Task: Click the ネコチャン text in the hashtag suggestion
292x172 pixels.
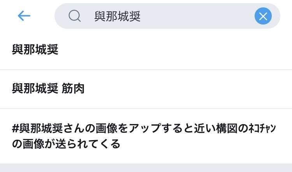Action: [x=262, y=128]
